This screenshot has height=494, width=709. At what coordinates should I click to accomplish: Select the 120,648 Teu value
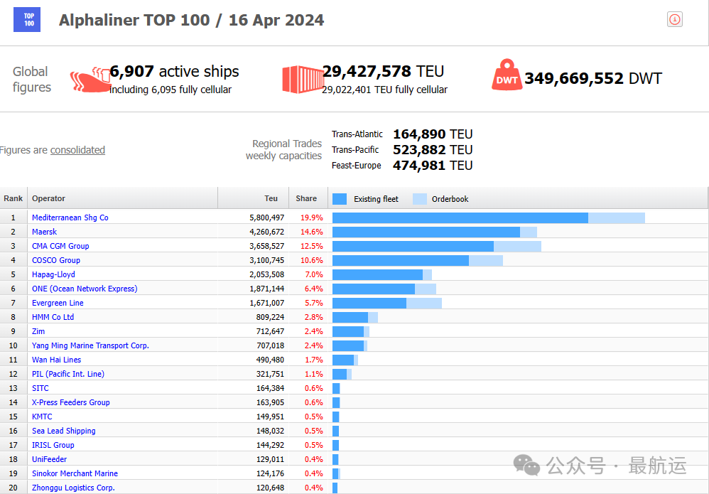270,488
